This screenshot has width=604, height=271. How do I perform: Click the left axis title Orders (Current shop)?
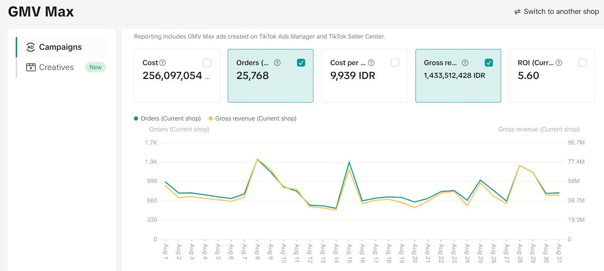(179, 130)
